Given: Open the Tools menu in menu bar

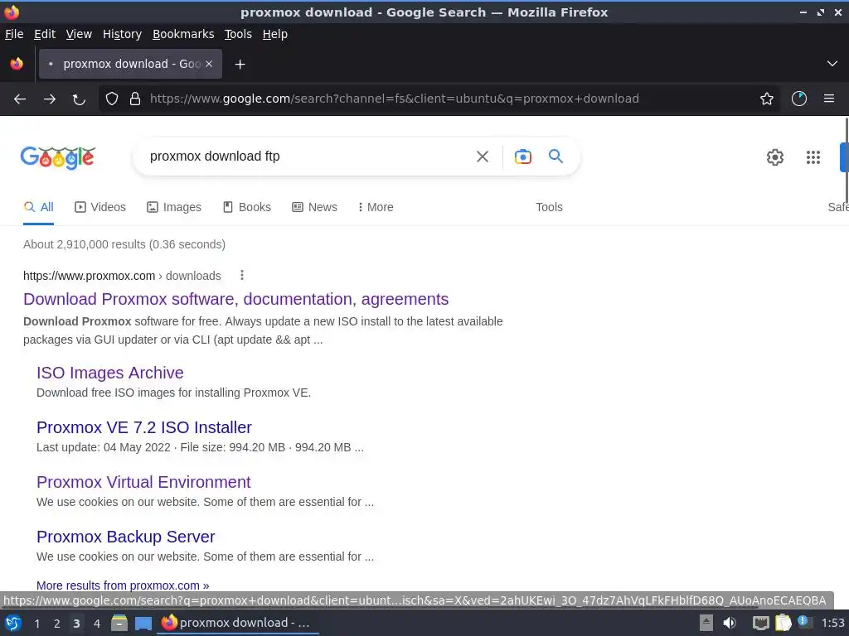Looking at the screenshot, I should tap(238, 34).
